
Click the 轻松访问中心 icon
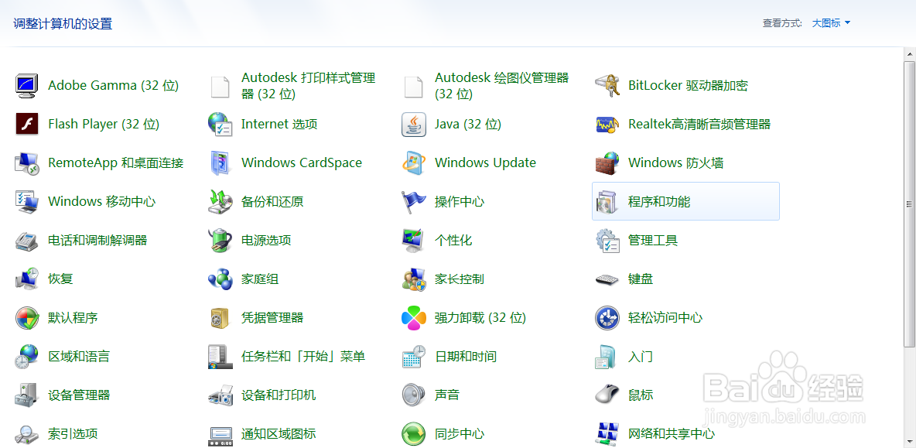tap(607, 318)
